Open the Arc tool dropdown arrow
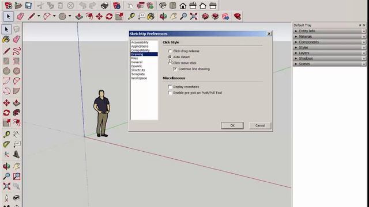Viewport: 369px width, 207px height. coord(54,16)
